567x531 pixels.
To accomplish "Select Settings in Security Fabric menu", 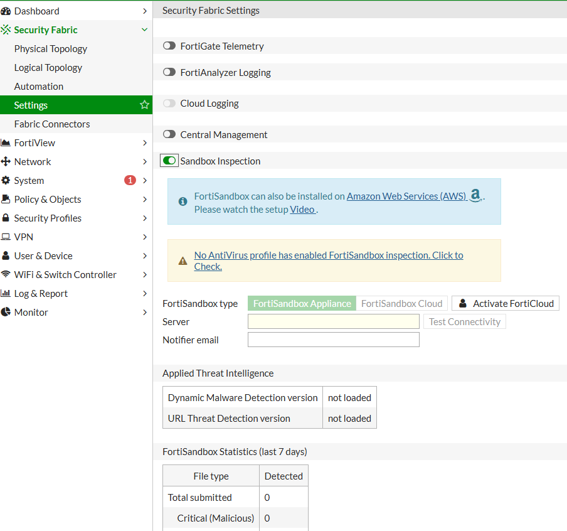I will click(76, 105).
